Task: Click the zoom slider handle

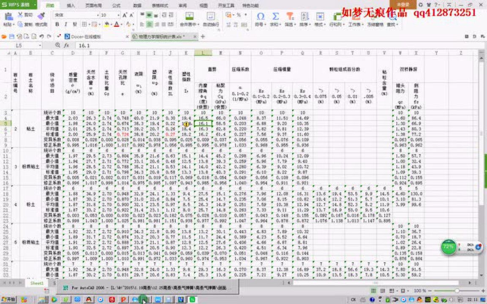Action: tap(457, 290)
